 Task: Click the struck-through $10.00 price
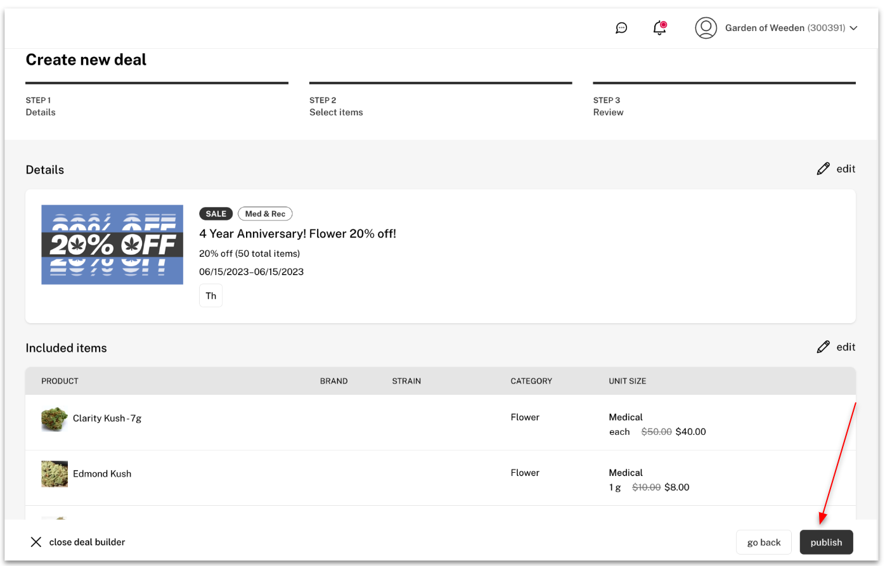[646, 487]
